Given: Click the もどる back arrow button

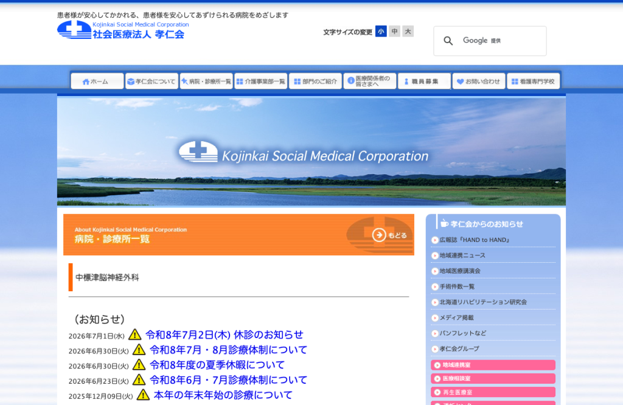Looking at the screenshot, I should click(389, 235).
